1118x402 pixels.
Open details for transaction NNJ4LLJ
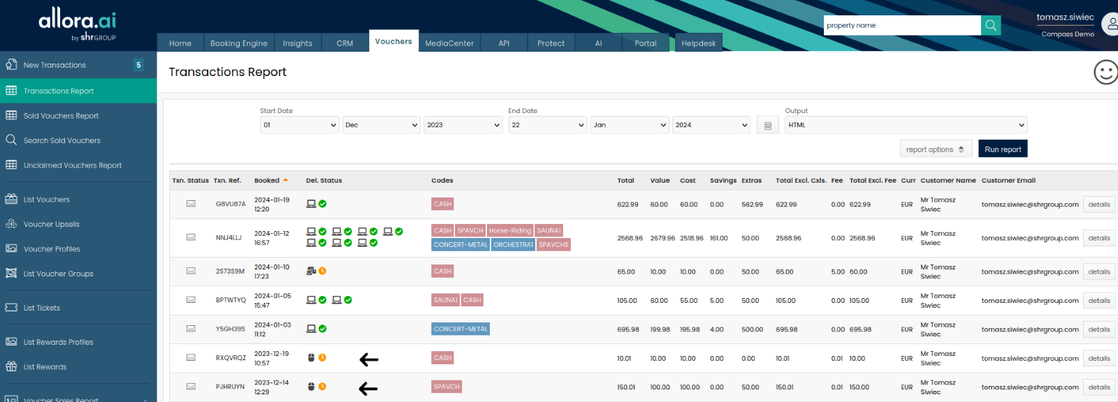(1099, 238)
